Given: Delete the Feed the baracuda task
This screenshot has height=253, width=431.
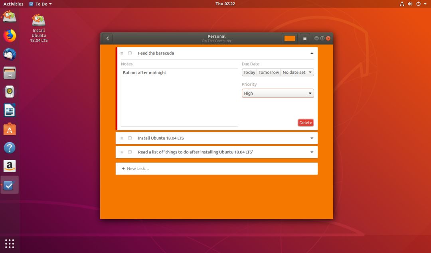Looking at the screenshot, I should 306,123.
